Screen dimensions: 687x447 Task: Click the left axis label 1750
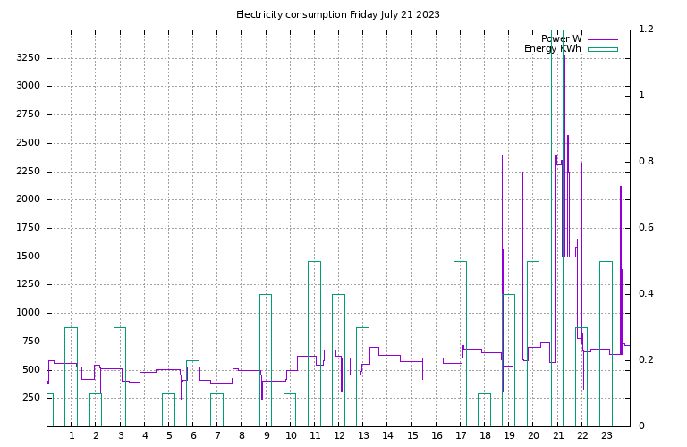(x=28, y=228)
